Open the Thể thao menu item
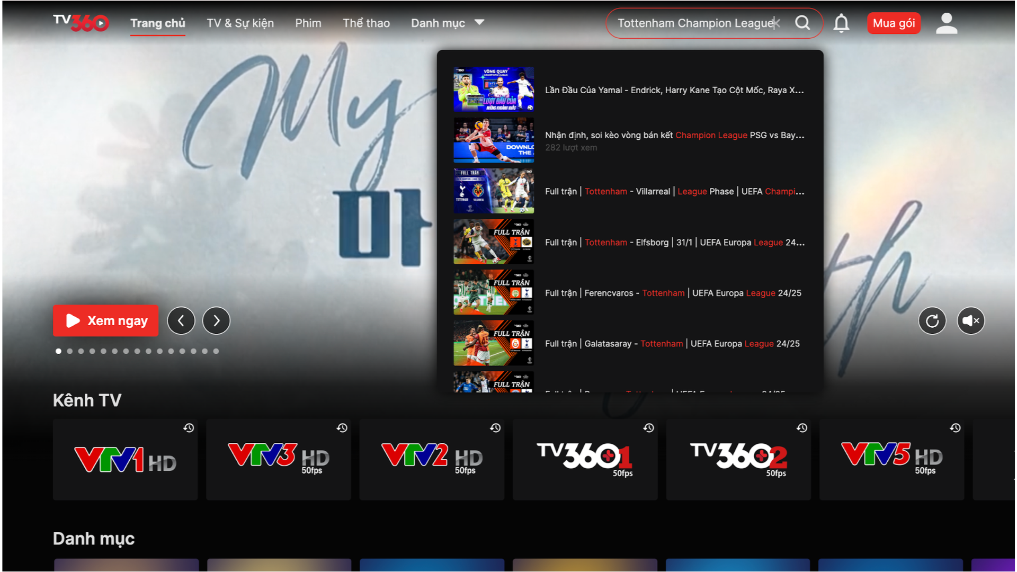The width and height of the screenshot is (1017, 572). coord(366,23)
